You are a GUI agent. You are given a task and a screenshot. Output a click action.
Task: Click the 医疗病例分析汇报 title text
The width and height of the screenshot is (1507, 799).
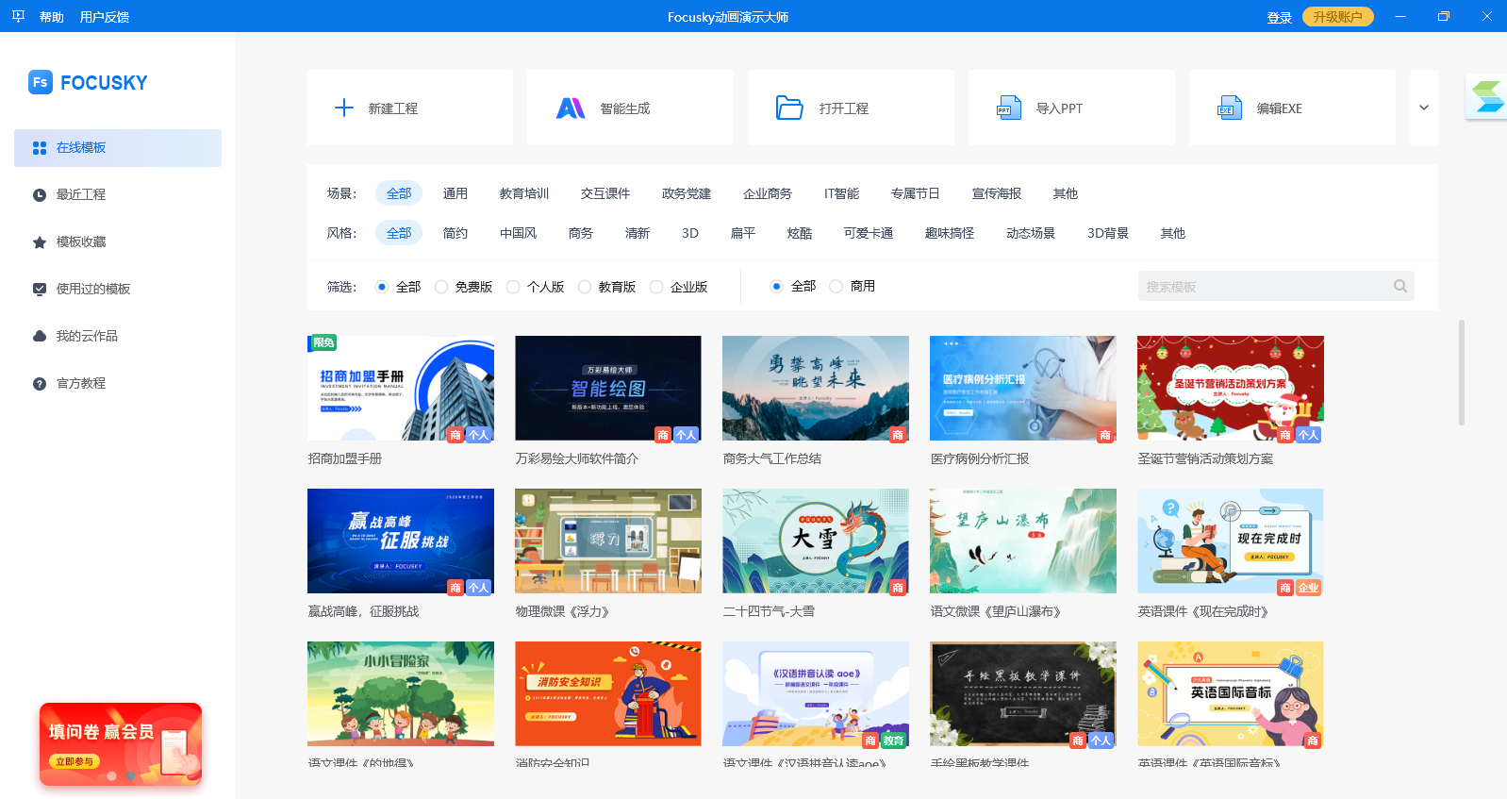pos(980,458)
